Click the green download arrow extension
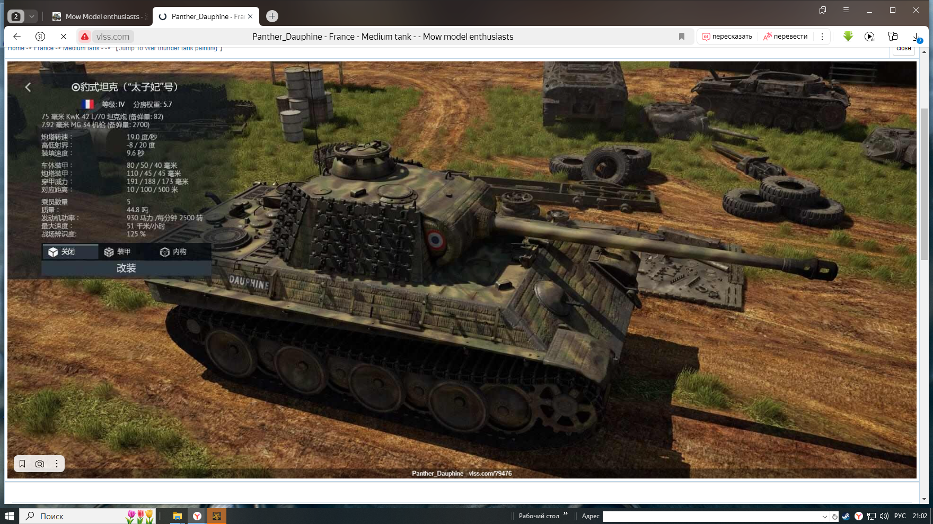933x524 pixels. 848,37
